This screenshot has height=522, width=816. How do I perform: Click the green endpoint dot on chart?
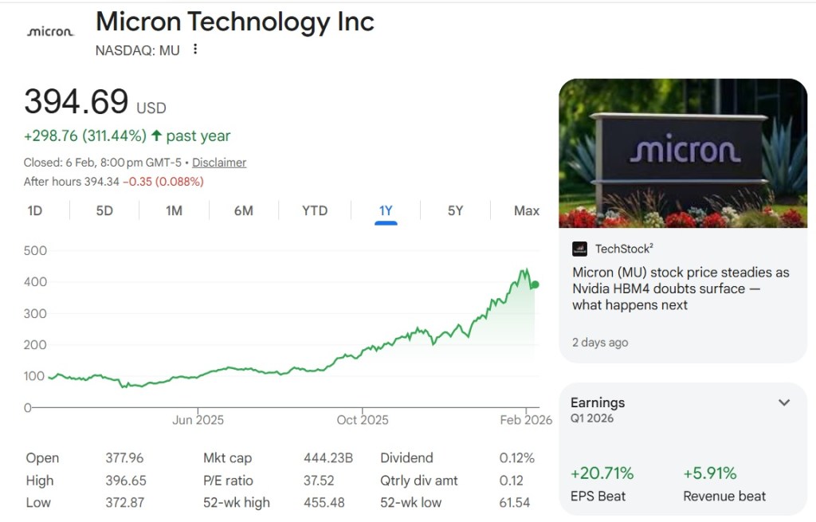535,285
